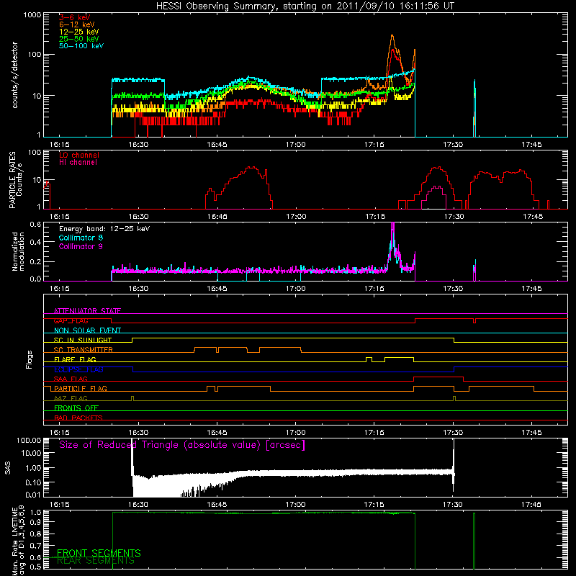This screenshot has width=576, height=576.
Task: Click 16:30 tick under the SAS plot
Action: [138, 505]
